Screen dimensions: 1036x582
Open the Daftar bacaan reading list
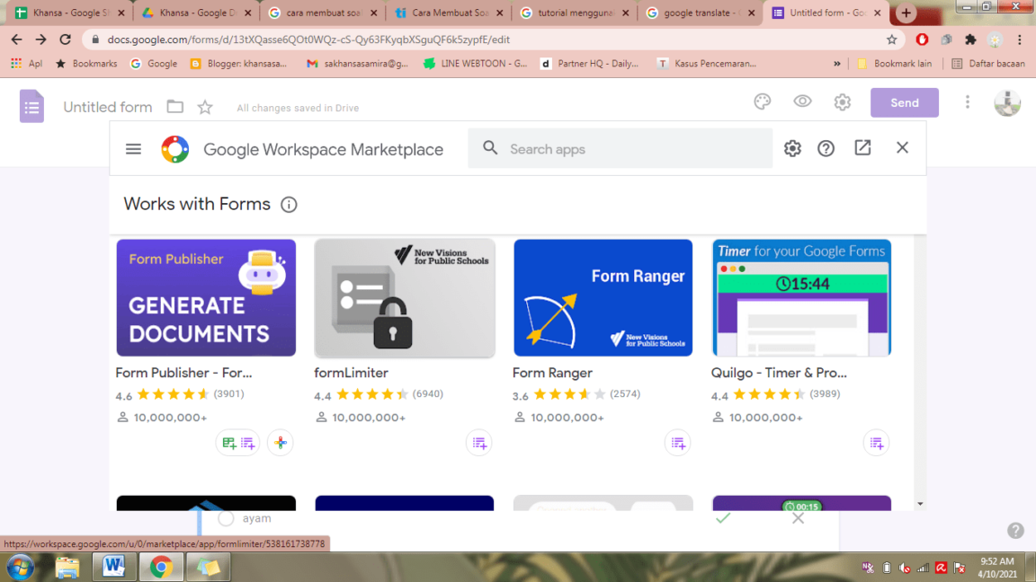pos(988,64)
